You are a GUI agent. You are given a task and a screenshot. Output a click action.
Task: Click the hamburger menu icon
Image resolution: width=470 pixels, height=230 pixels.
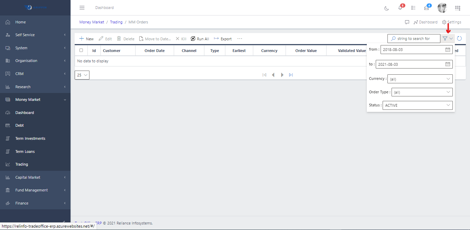tap(82, 8)
